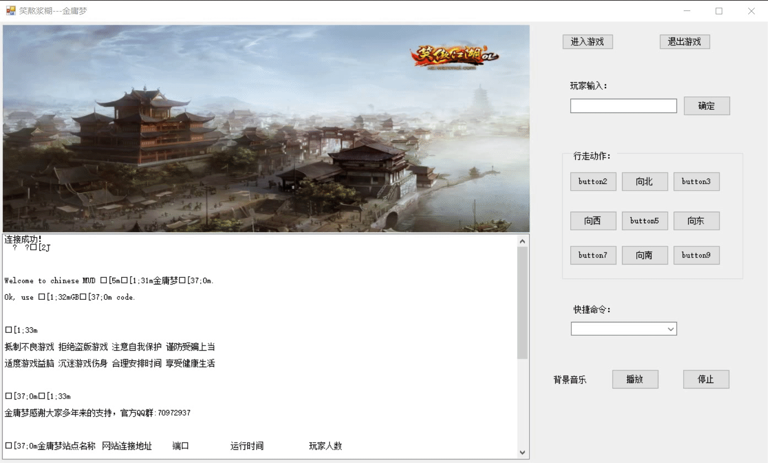Click the game banner image
Viewport: 768px width, 463px height.
266,128
